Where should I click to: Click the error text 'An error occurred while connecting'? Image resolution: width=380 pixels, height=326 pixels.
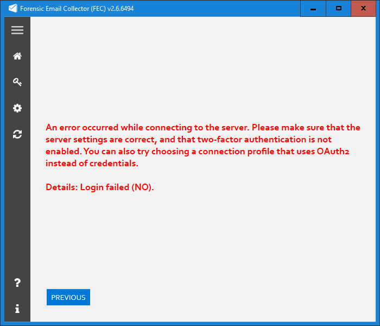click(x=118, y=128)
